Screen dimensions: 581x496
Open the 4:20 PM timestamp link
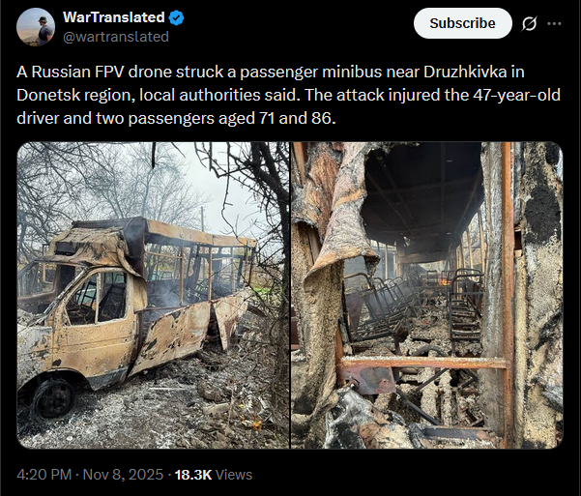coord(44,475)
